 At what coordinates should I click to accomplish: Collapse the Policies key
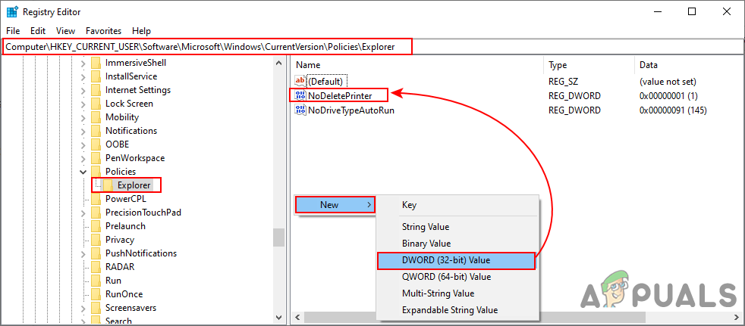83,172
